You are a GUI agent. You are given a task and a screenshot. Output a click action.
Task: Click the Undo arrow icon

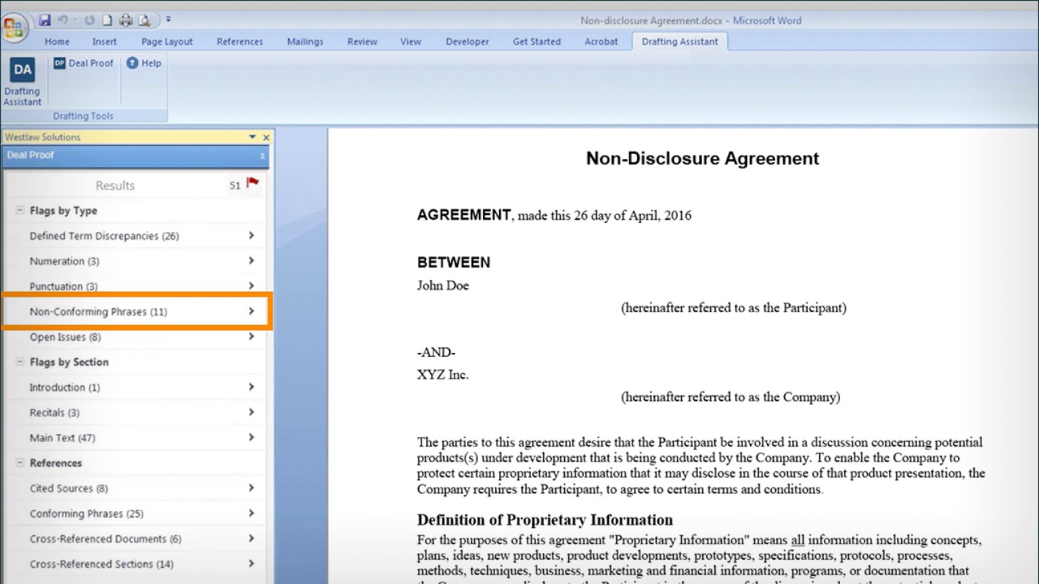(x=63, y=20)
